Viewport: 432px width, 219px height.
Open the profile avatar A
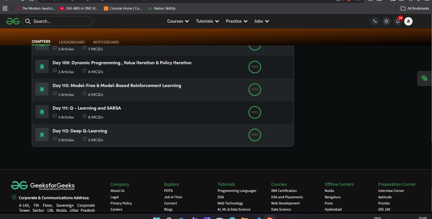pyautogui.click(x=408, y=21)
